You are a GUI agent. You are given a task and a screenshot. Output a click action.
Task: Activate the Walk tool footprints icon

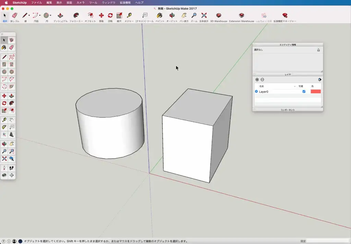[x=11, y=168]
